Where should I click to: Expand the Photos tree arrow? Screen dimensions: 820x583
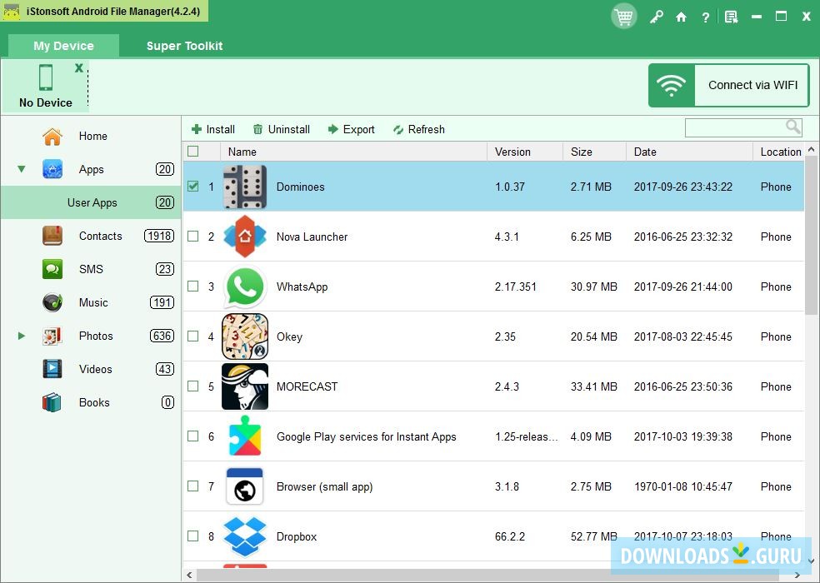click(x=22, y=336)
